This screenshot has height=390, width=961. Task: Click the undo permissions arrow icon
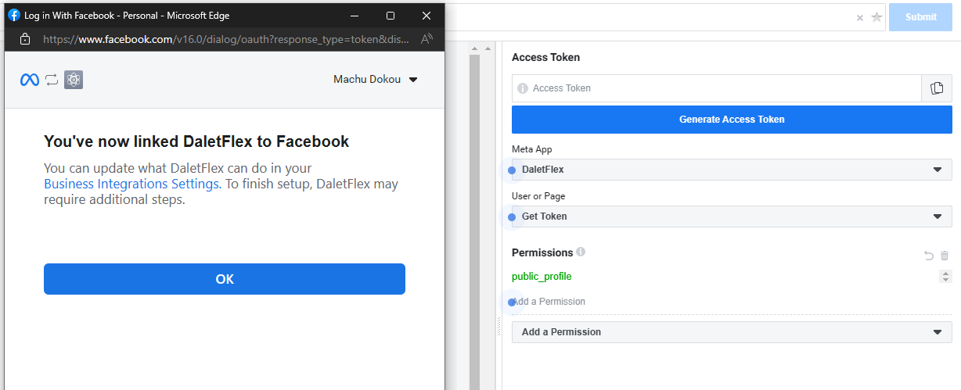(x=929, y=256)
